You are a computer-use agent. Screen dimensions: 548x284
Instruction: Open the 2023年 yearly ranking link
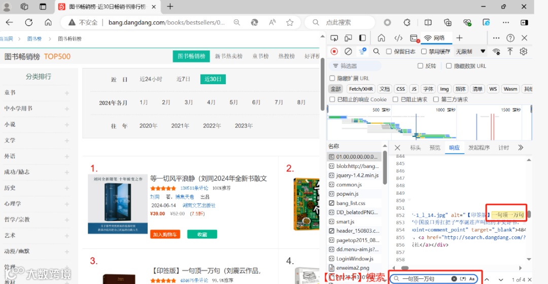coord(244,126)
